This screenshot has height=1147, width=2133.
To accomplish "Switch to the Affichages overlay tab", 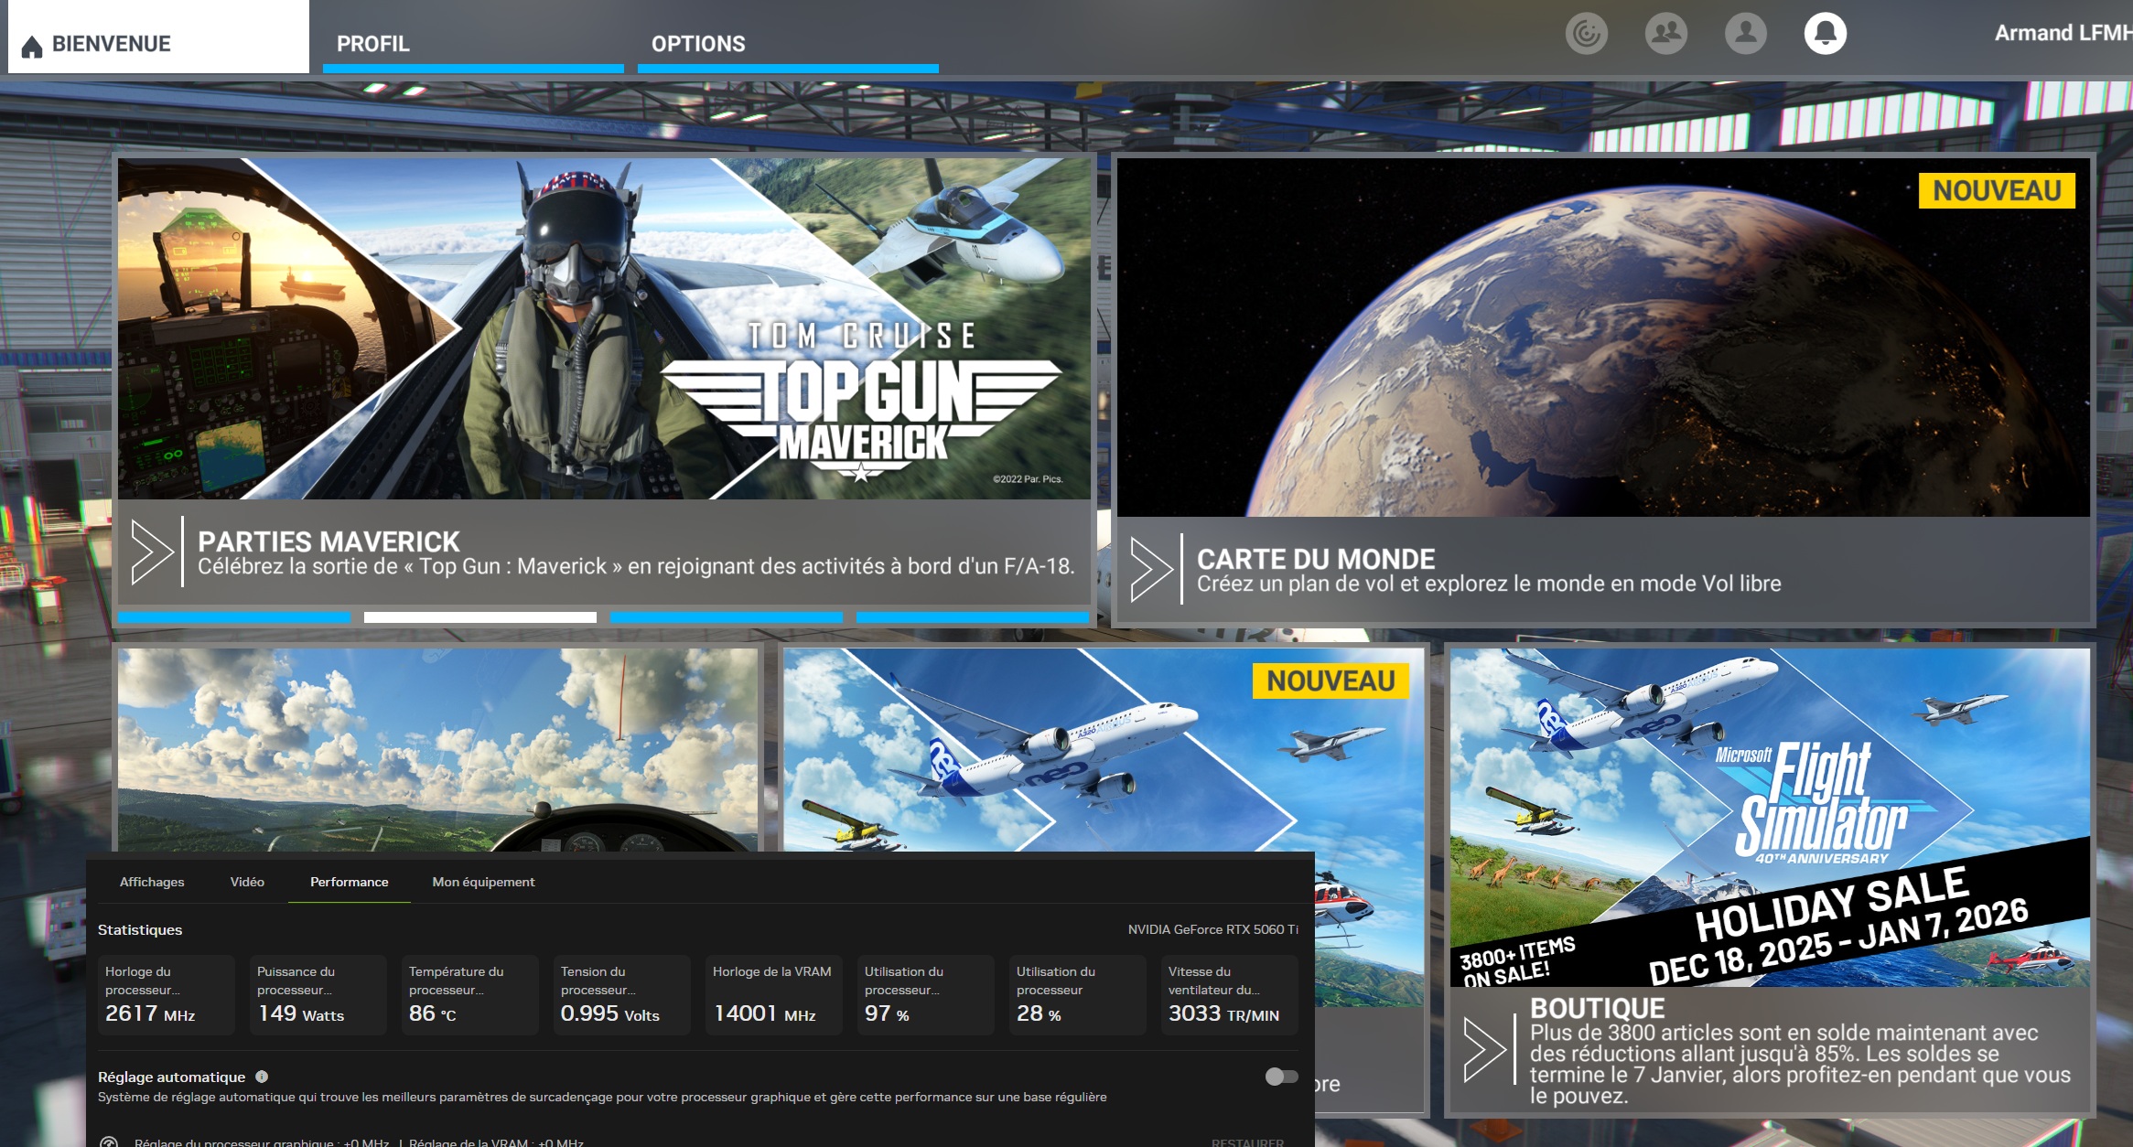I will point(152,882).
